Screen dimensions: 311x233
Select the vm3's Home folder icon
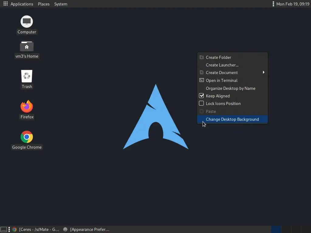pos(27,46)
